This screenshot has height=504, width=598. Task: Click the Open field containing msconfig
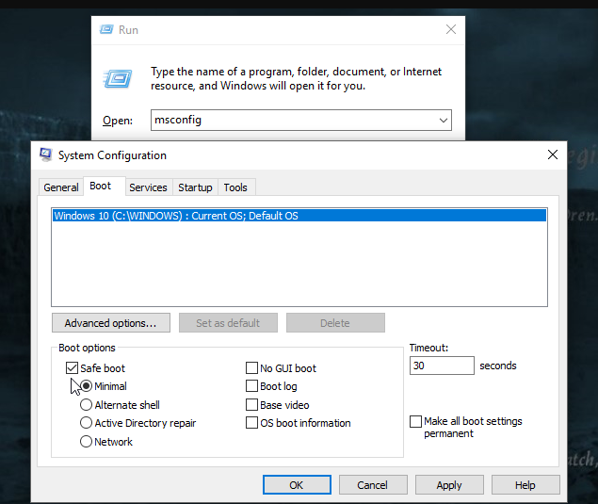click(301, 121)
